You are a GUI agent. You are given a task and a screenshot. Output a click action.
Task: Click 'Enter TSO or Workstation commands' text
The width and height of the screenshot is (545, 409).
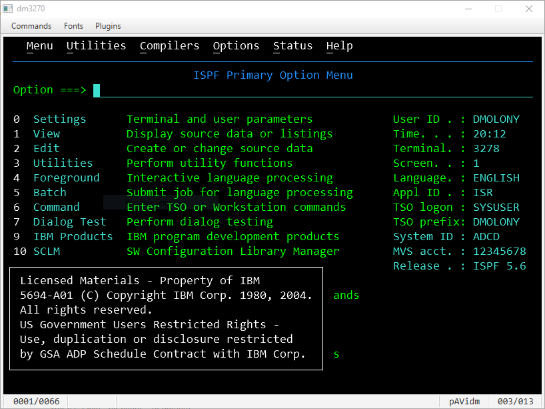[x=236, y=207]
